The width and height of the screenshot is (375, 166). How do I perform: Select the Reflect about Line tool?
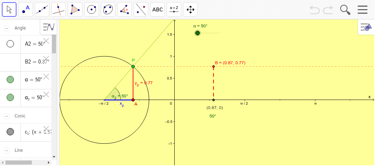(x=141, y=9)
